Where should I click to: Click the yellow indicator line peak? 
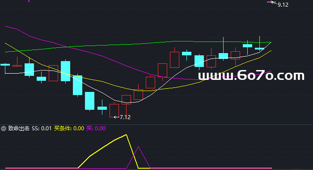tap(126, 135)
